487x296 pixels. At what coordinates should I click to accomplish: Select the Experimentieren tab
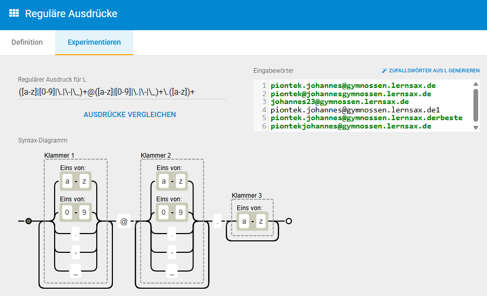(94, 42)
